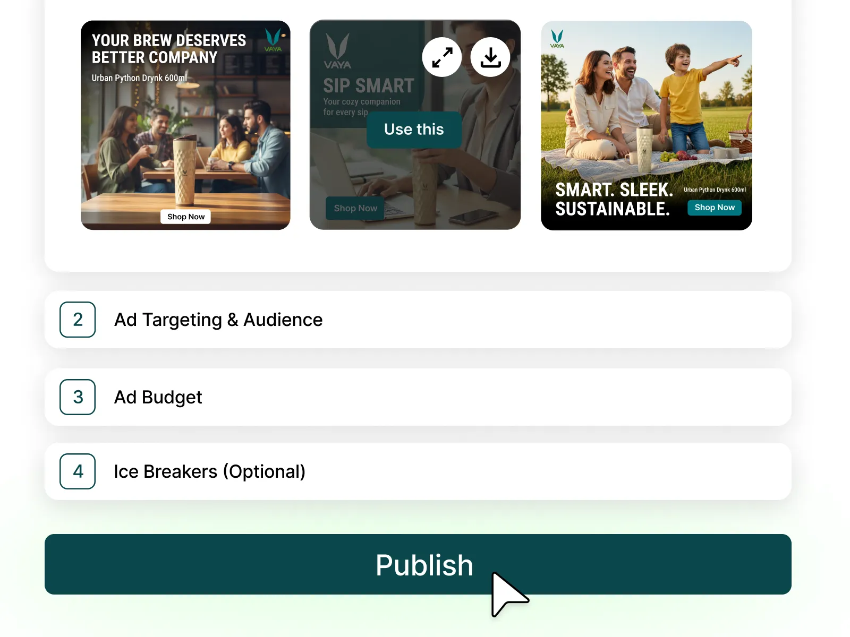Click the expand arrows icon on SIP SMART ad
Image resolution: width=850 pixels, height=637 pixels.
coord(442,57)
